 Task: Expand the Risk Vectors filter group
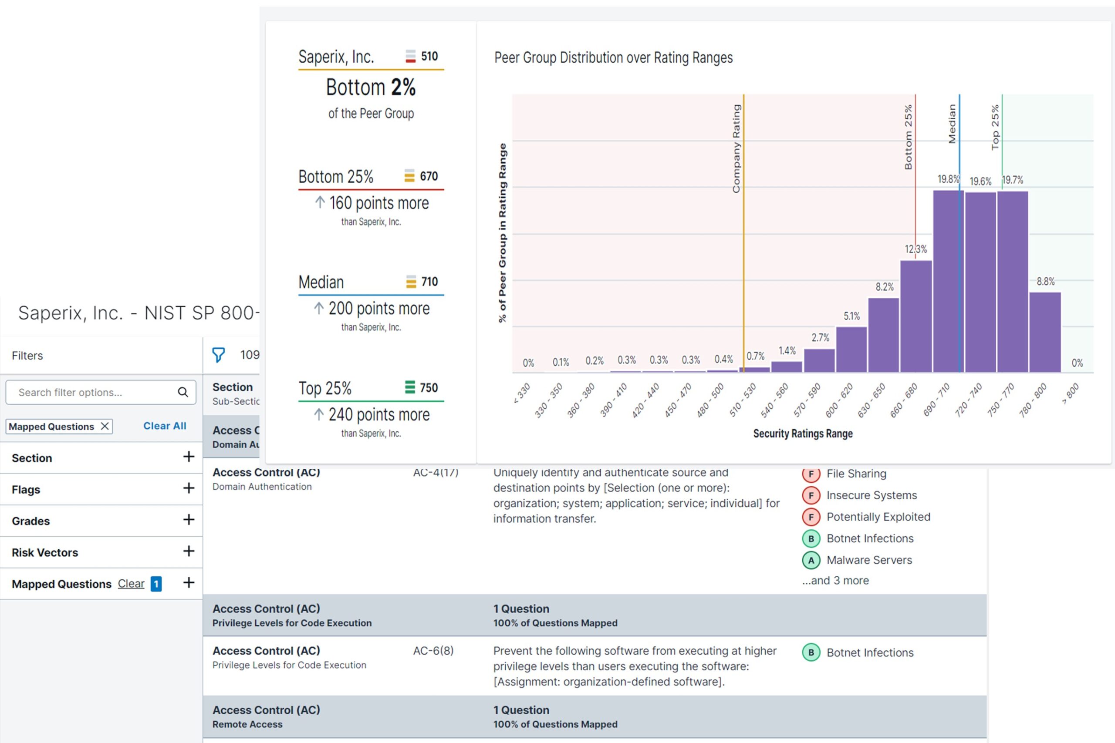tap(189, 551)
